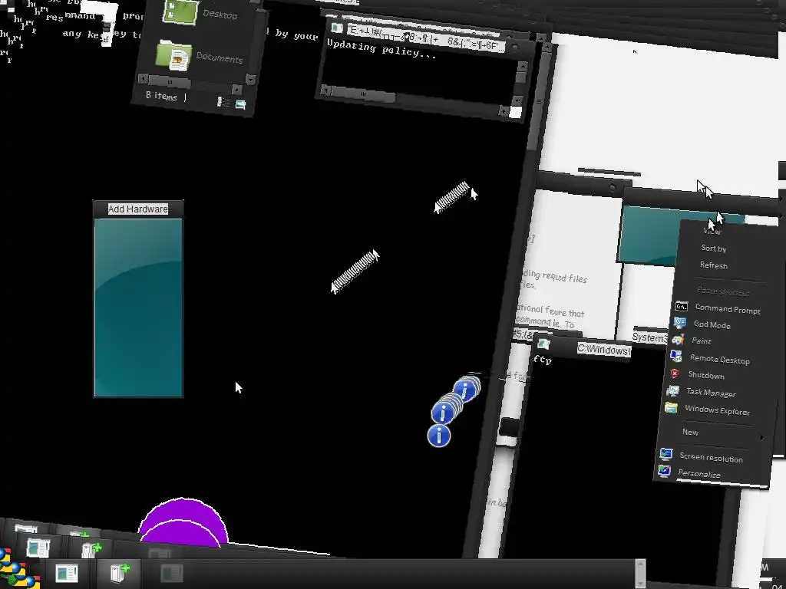Screen dimensions: 786x589
Task: Click console vertical scrollbar up arrow
Action: pos(522,66)
